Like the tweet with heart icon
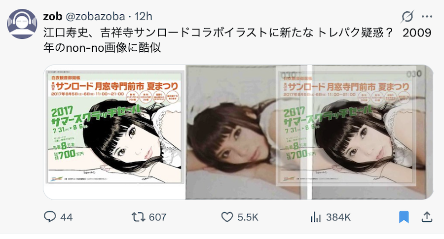 (227, 217)
